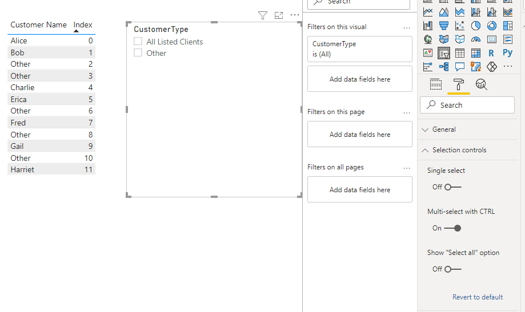
Task: Select the Waterfall chart visualization
Action: pos(427,26)
